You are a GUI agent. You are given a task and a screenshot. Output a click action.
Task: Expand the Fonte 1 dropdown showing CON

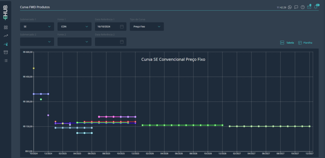coord(74,27)
